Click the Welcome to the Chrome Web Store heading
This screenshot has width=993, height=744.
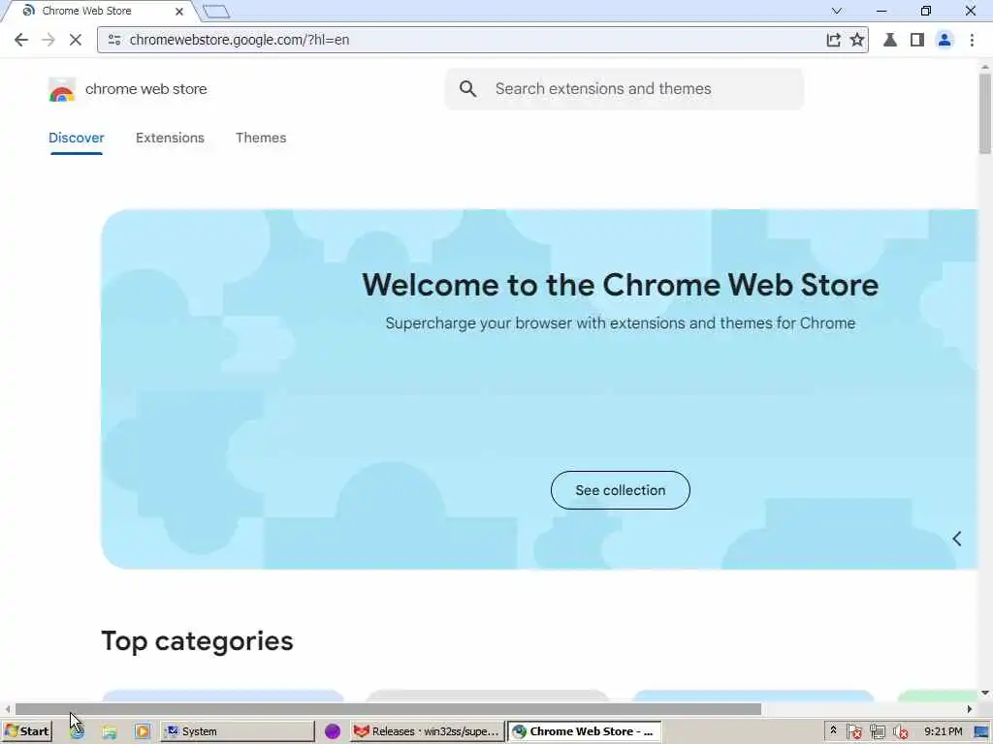pyautogui.click(x=620, y=285)
